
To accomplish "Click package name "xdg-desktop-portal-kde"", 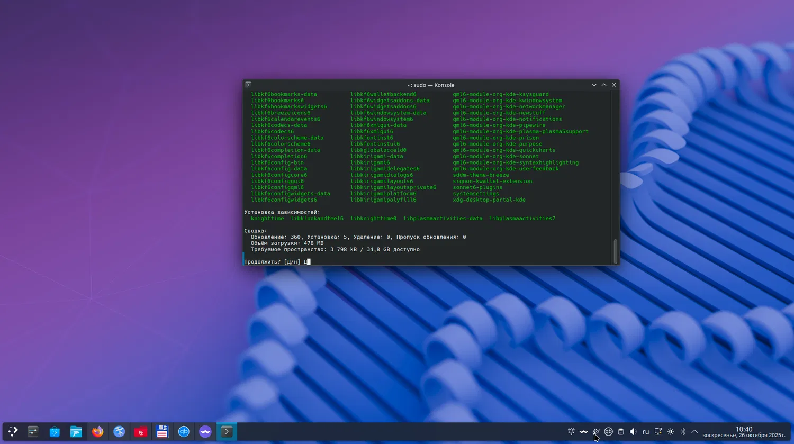I will pyautogui.click(x=489, y=200).
